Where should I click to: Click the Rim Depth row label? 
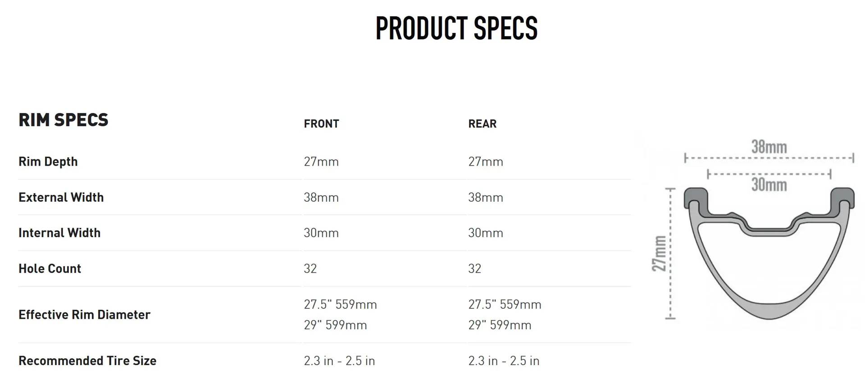point(48,162)
